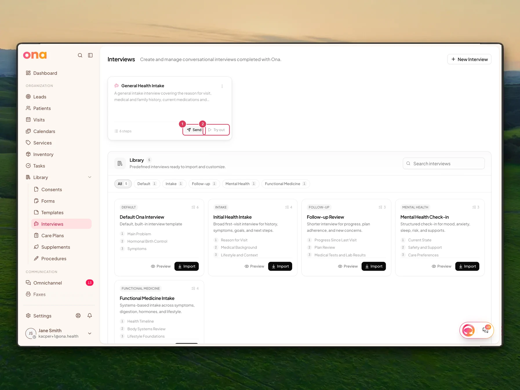520x390 pixels.
Task: Click the DEFAULT category tag
Action: pos(129,207)
